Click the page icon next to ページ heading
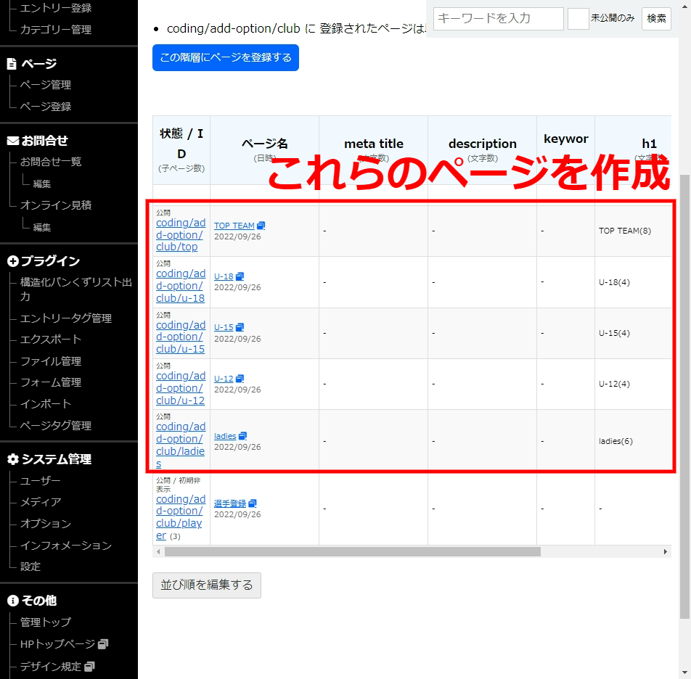The image size is (691, 679). [10, 63]
